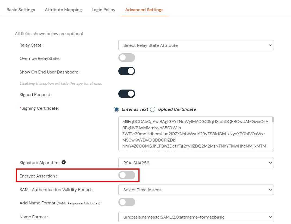Screen dimensions: 291x224
Task: Turn off the Signed Request toggle
Action: 126,94
